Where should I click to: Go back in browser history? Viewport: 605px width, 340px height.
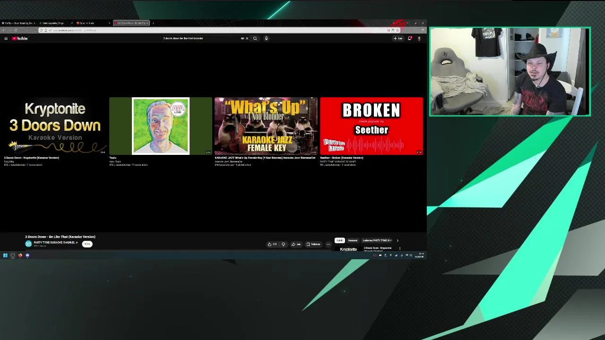point(4,30)
